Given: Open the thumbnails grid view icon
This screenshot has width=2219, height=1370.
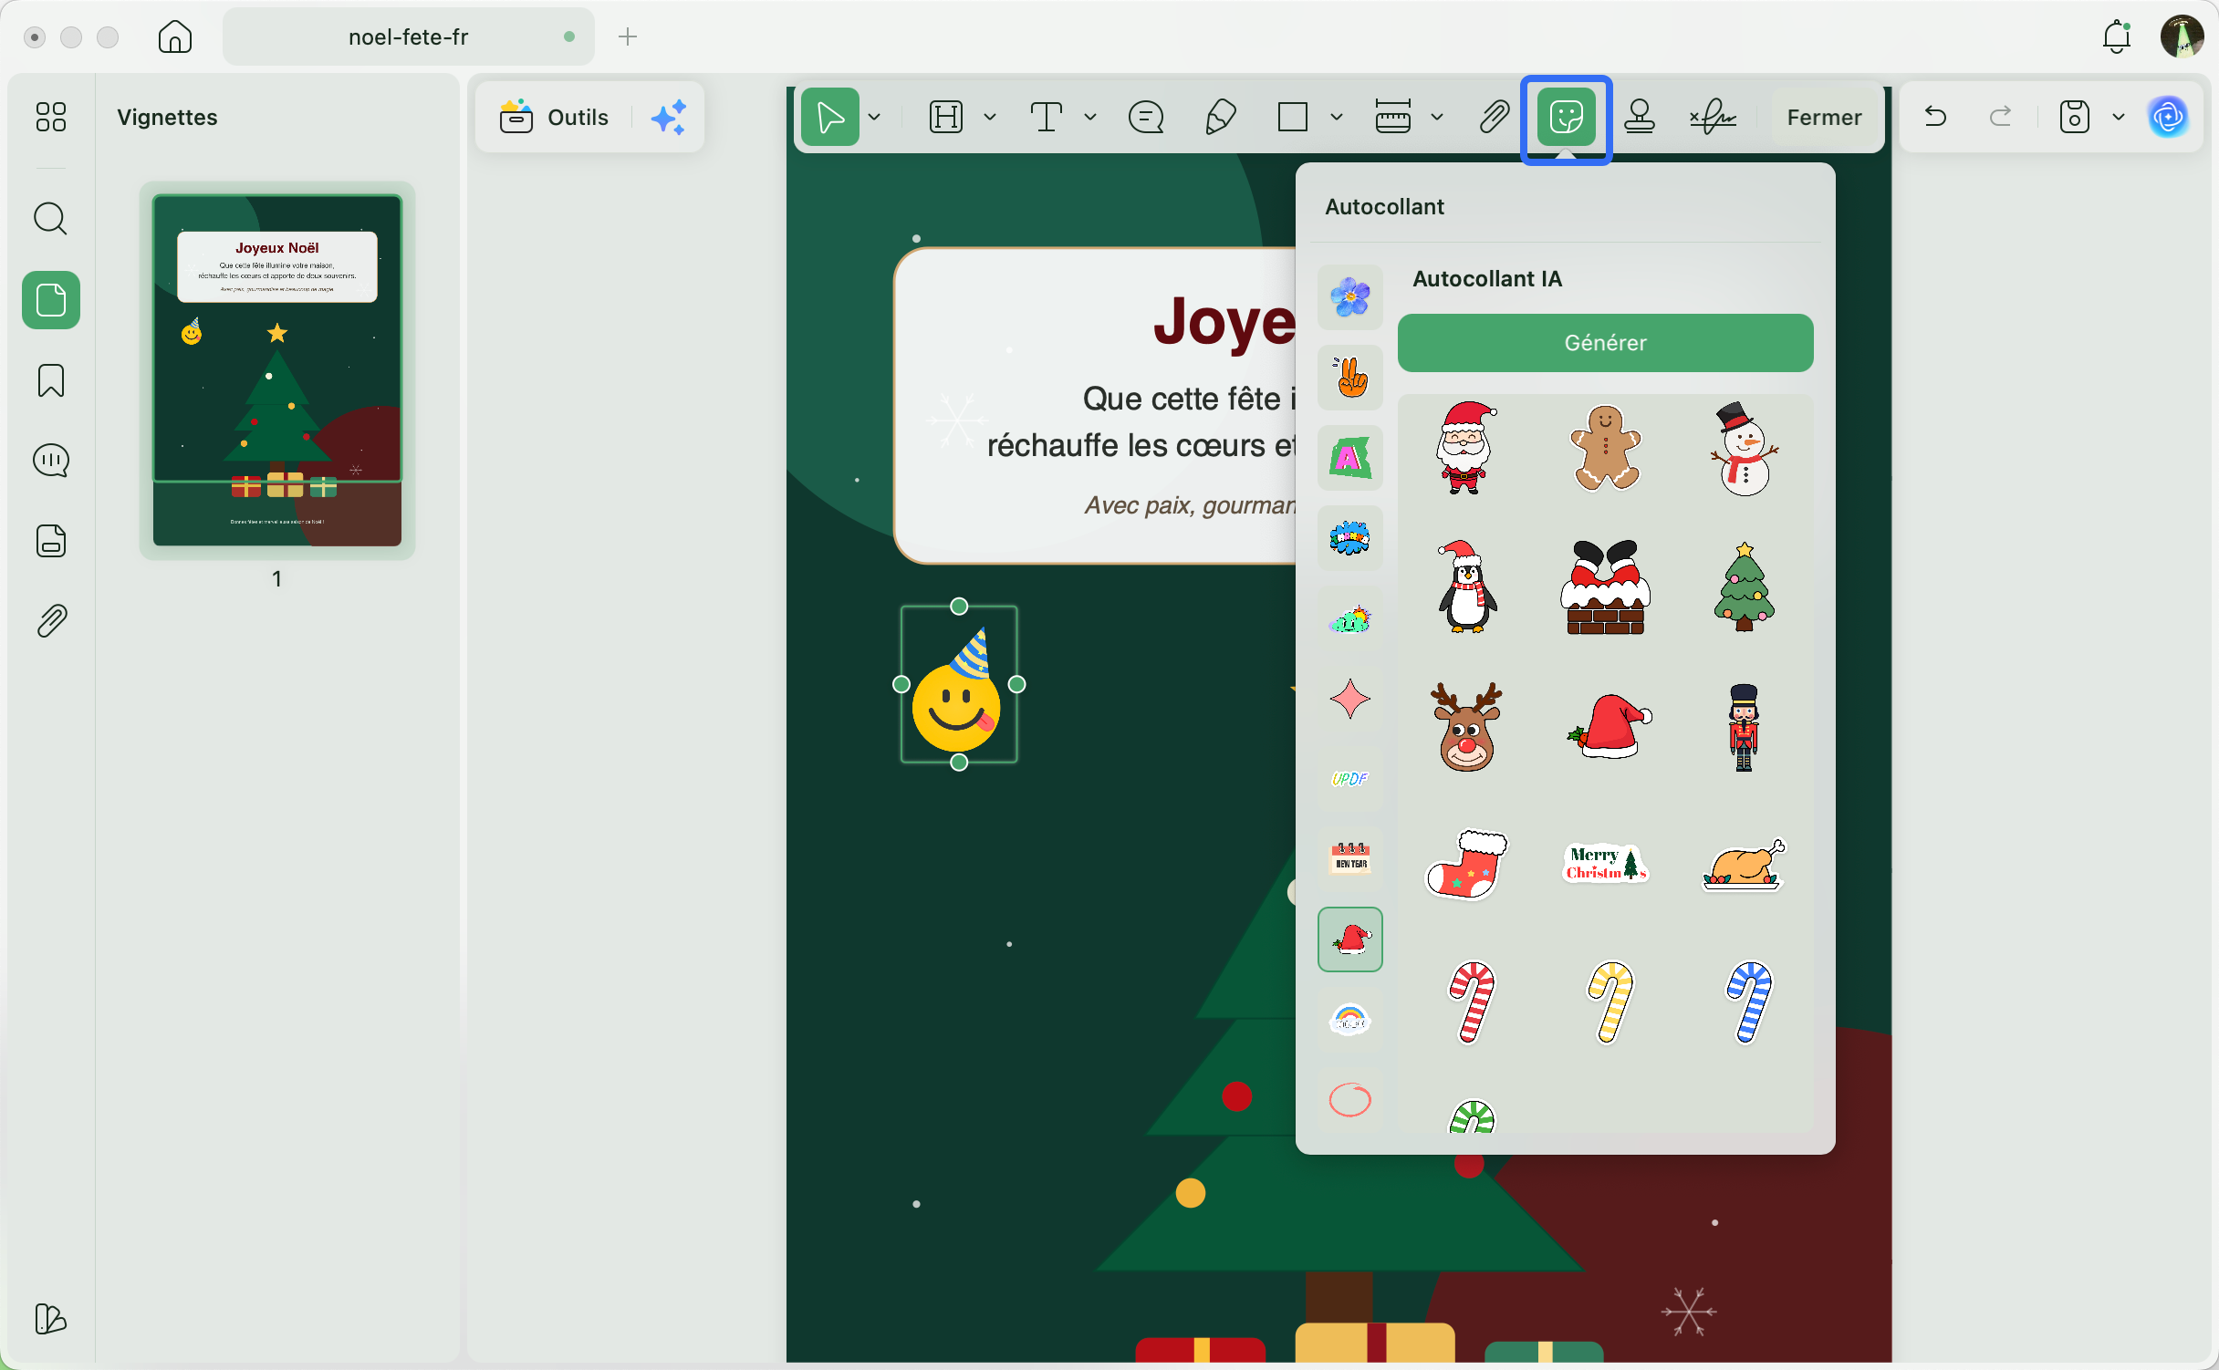Looking at the screenshot, I should pos(51,117).
